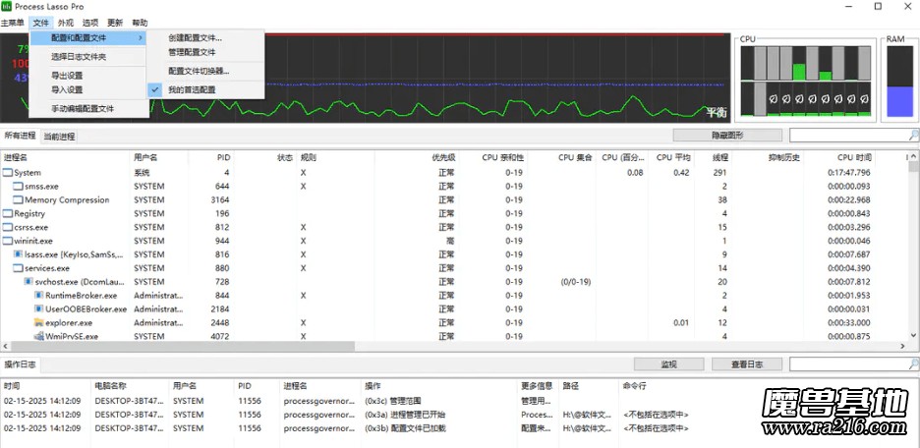Viewport: 920px width, 448px height.
Task: Click the Process Lasso title bar icon
Action: 8,7
